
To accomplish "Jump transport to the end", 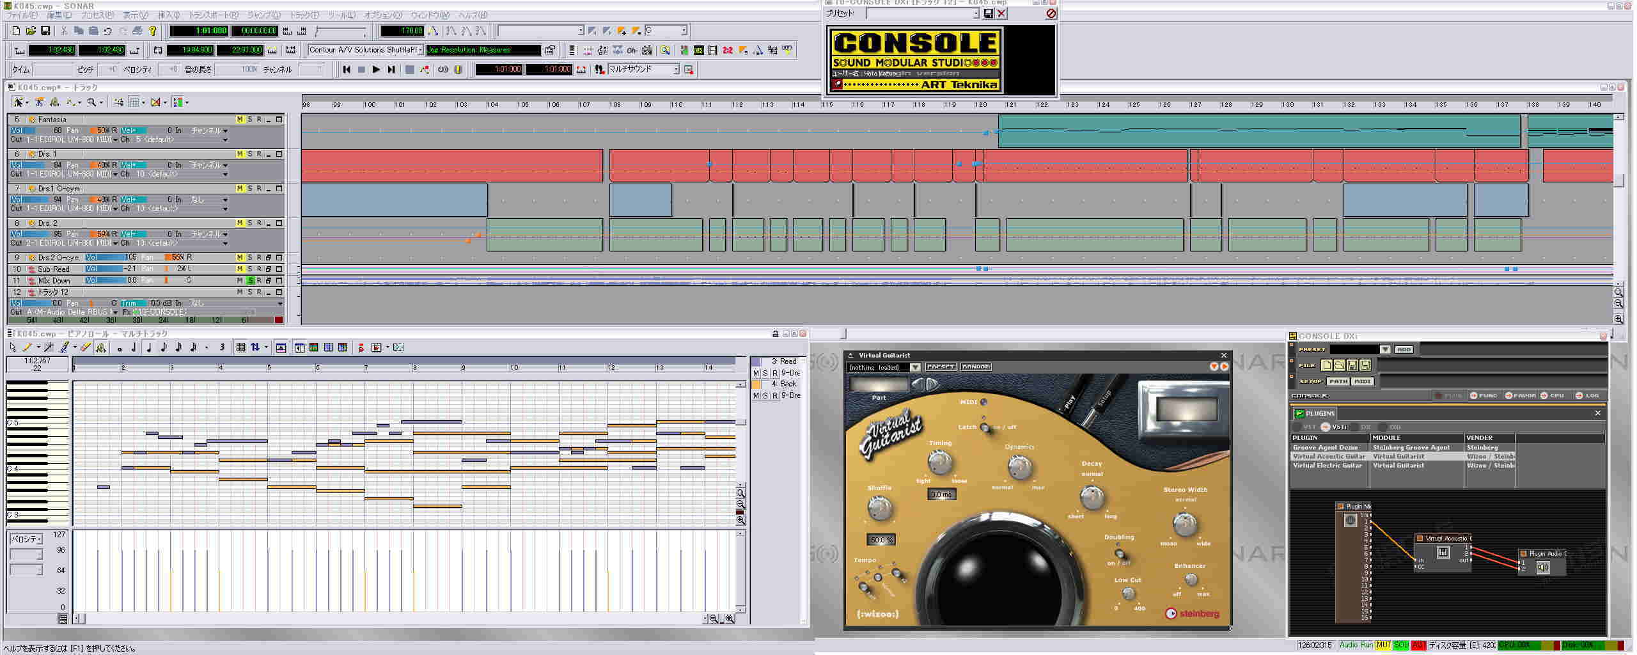I will tap(391, 70).
